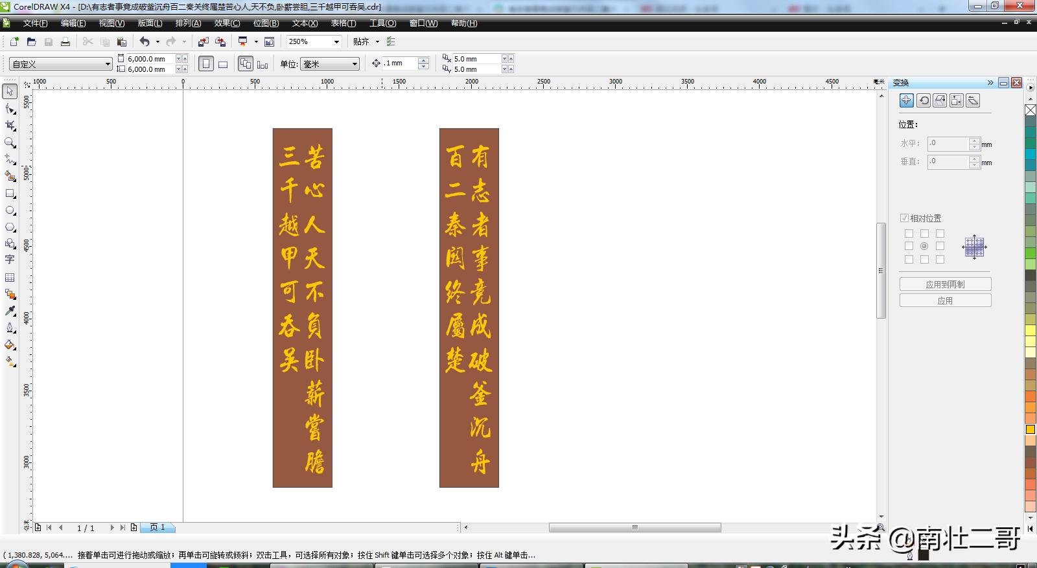Toggle the 相对位置 checkbox
The height and width of the screenshot is (568, 1037).
pos(904,218)
